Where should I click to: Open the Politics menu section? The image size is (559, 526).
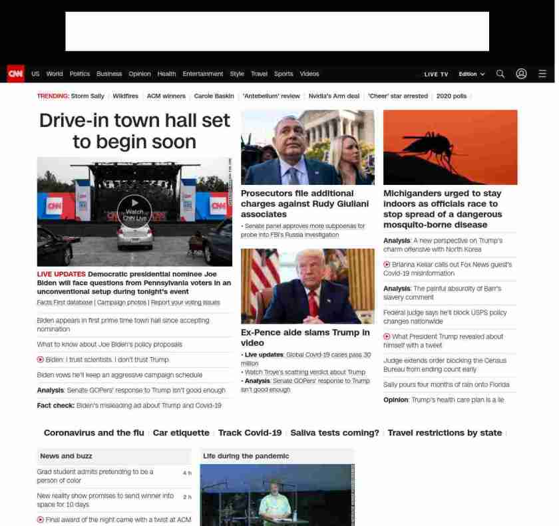(x=79, y=74)
